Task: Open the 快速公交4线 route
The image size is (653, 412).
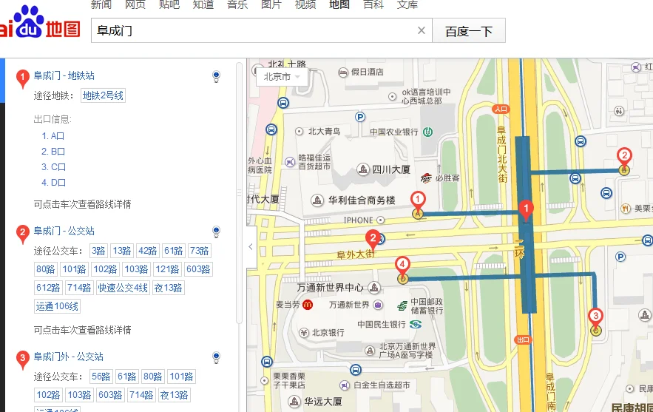Action: (123, 288)
